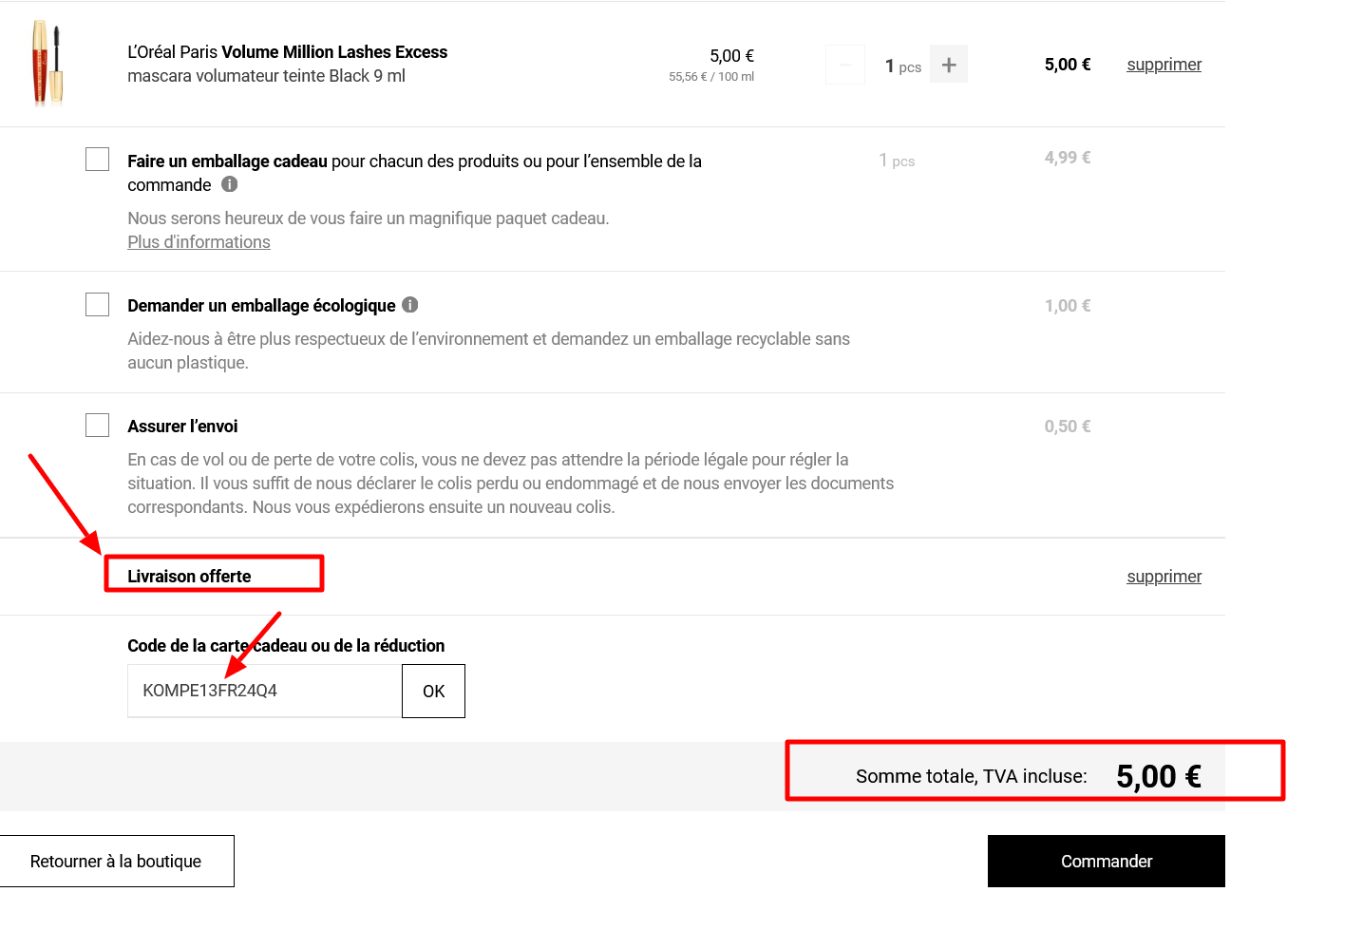Viewport: 1363px width, 930px height.
Task: Click 'supprimer' next to Livraison offerte
Action: [x=1164, y=576]
